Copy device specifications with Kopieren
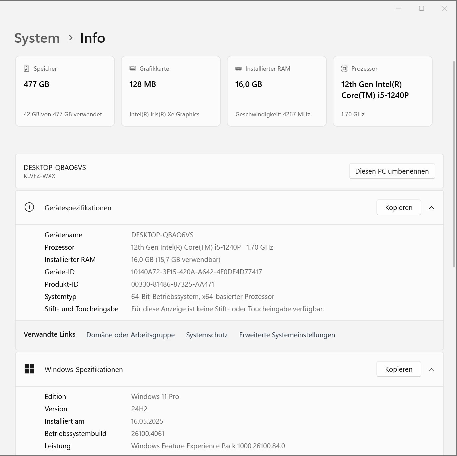This screenshot has width=457, height=456. click(x=399, y=207)
